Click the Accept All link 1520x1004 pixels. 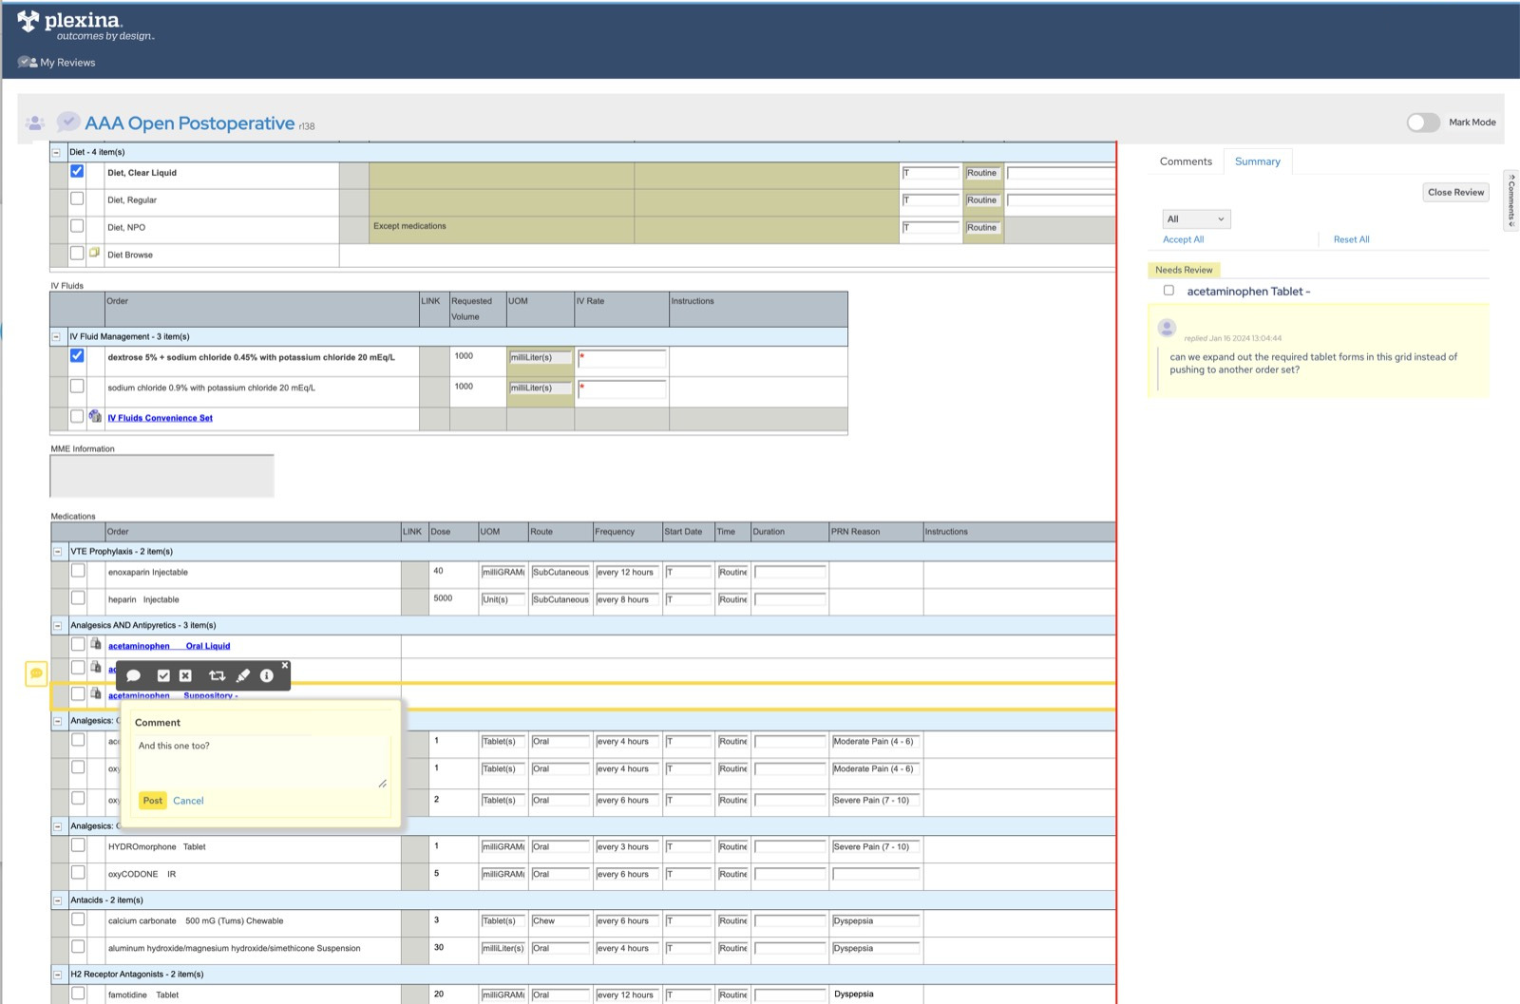(1183, 239)
